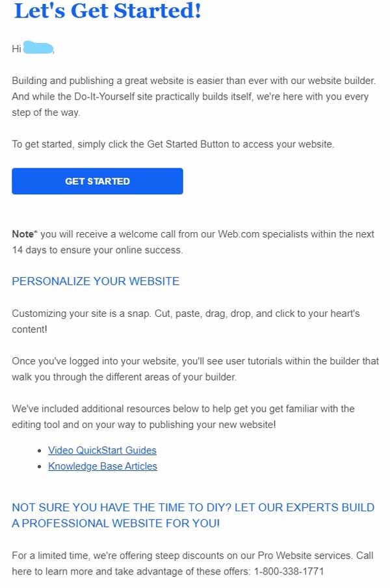
Task: Select the customizing your site paragraph
Action: click(x=185, y=321)
